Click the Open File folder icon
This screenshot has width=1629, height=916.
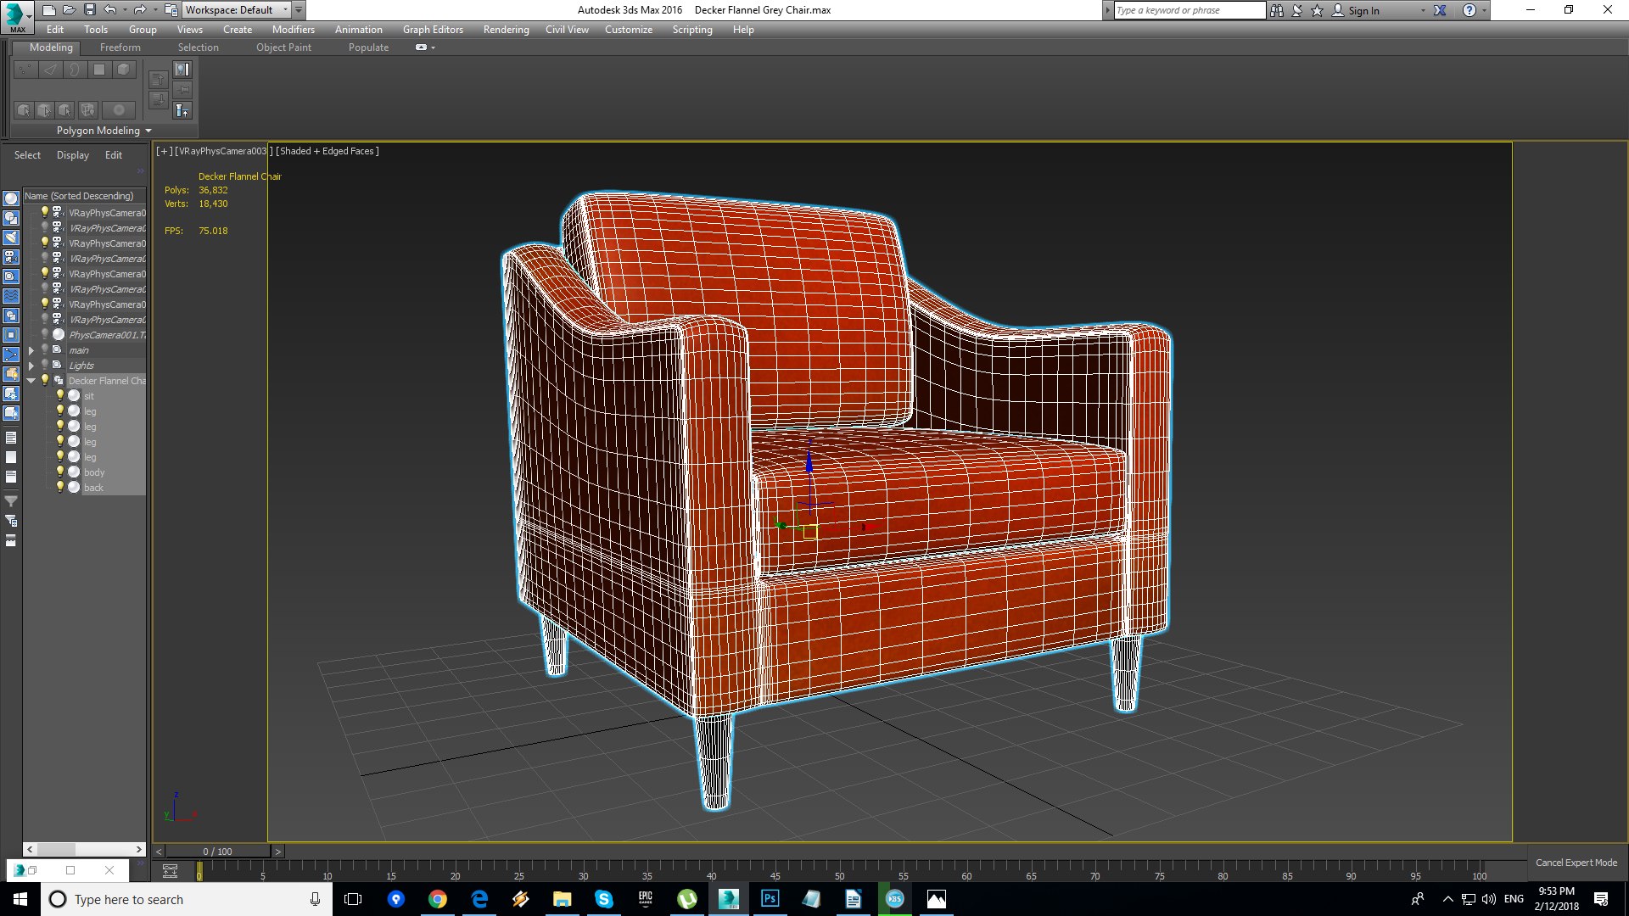tap(69, 10)
